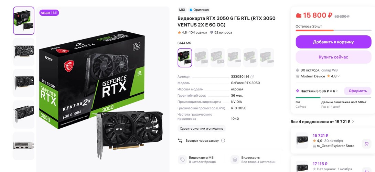Click the Акция 11.11 promo badge
The width and height of the screenshot is (375, 172).
[49, 13]
